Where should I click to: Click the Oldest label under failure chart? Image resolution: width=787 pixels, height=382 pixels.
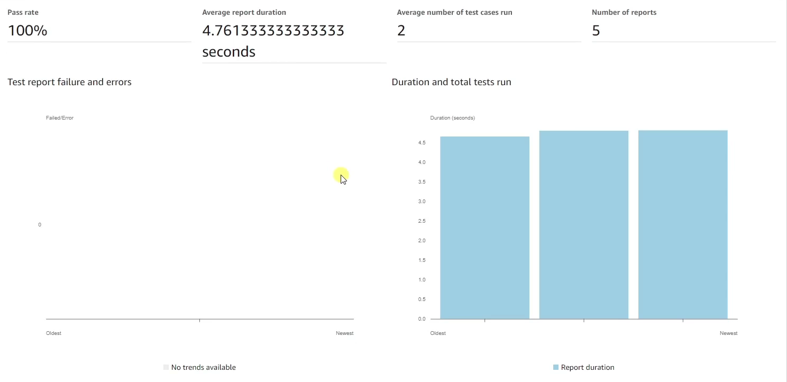click(53, 333)
